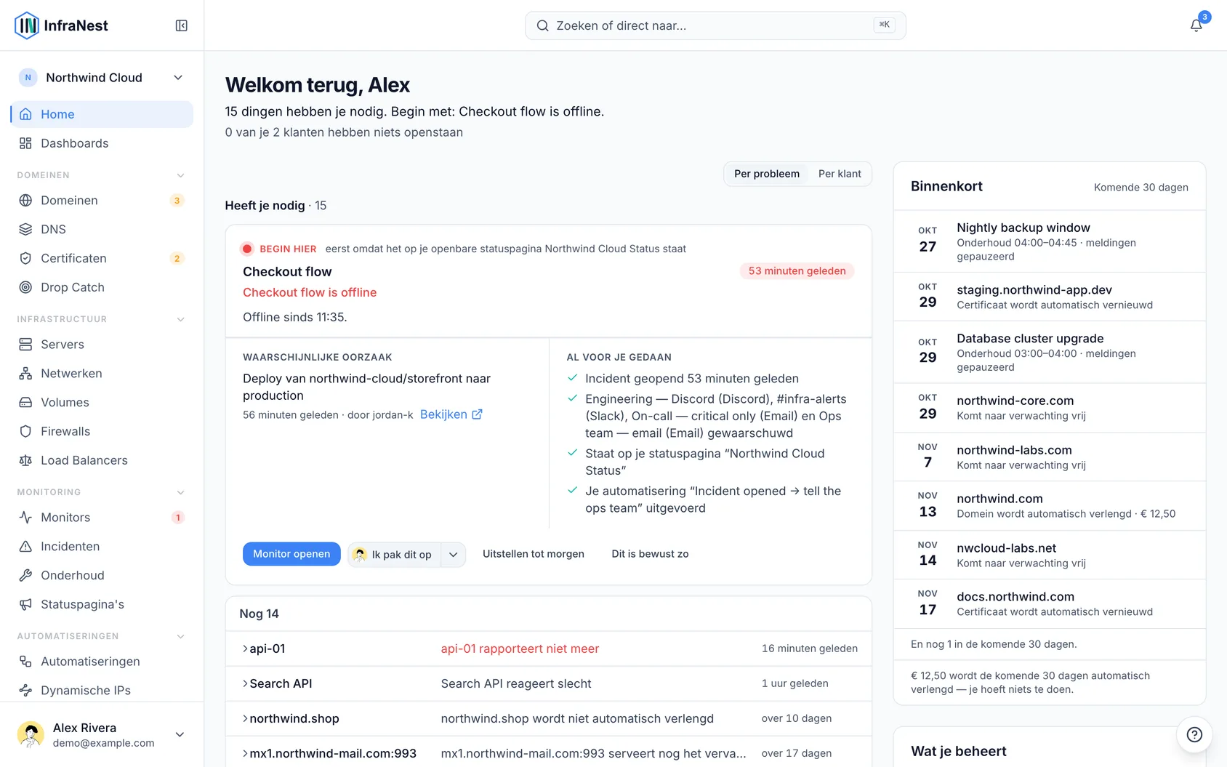Open dropdown arrow beside Ik pak dit op
The height and width of the screenshot is (767, 1227).
click(453, 555)
